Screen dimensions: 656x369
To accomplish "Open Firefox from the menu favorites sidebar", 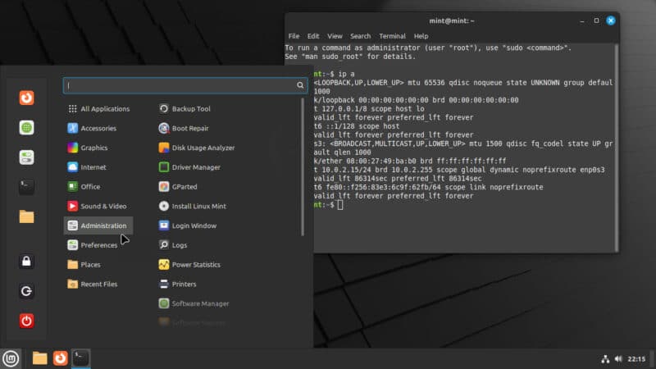I will point(27,98).
